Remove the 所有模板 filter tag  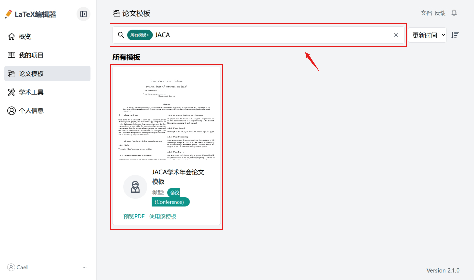148,35
